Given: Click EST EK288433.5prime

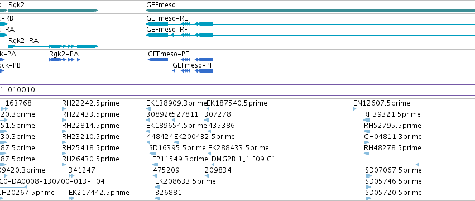Looking at the screenshot, I should pos(238,148).
